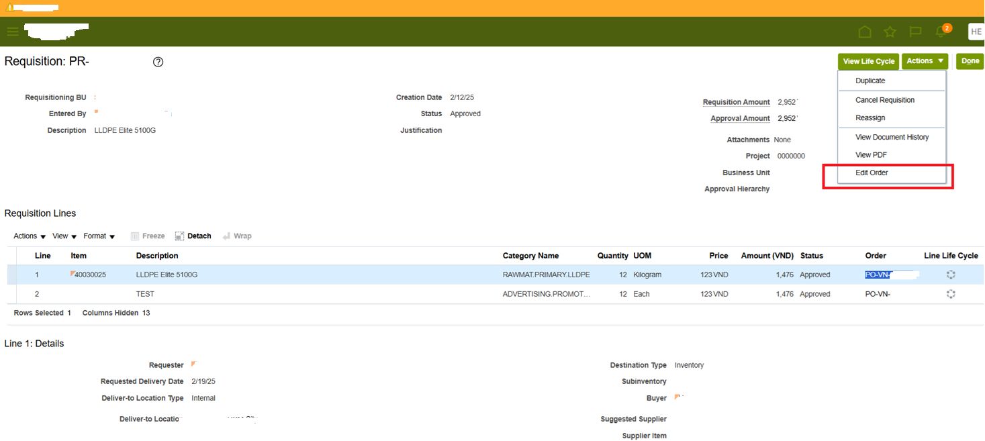Click the row selector for line 1
Screen dimensions: 985x441
tap(12, 275)
